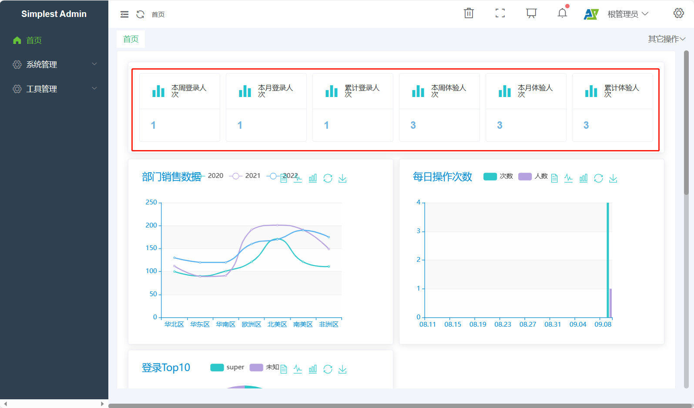Restore the 登录Top10 chart using the refresh icon

pos(328,369)
